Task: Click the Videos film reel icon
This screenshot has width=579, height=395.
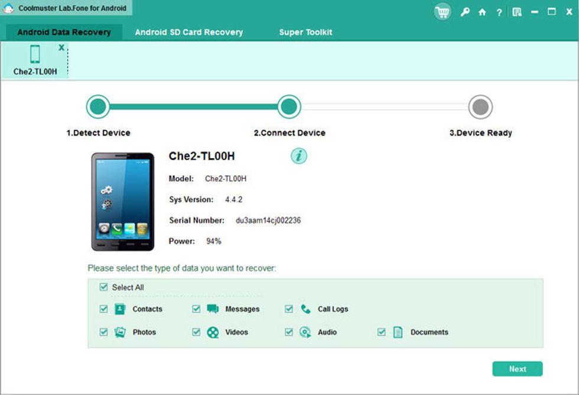Action: [213, 332]
